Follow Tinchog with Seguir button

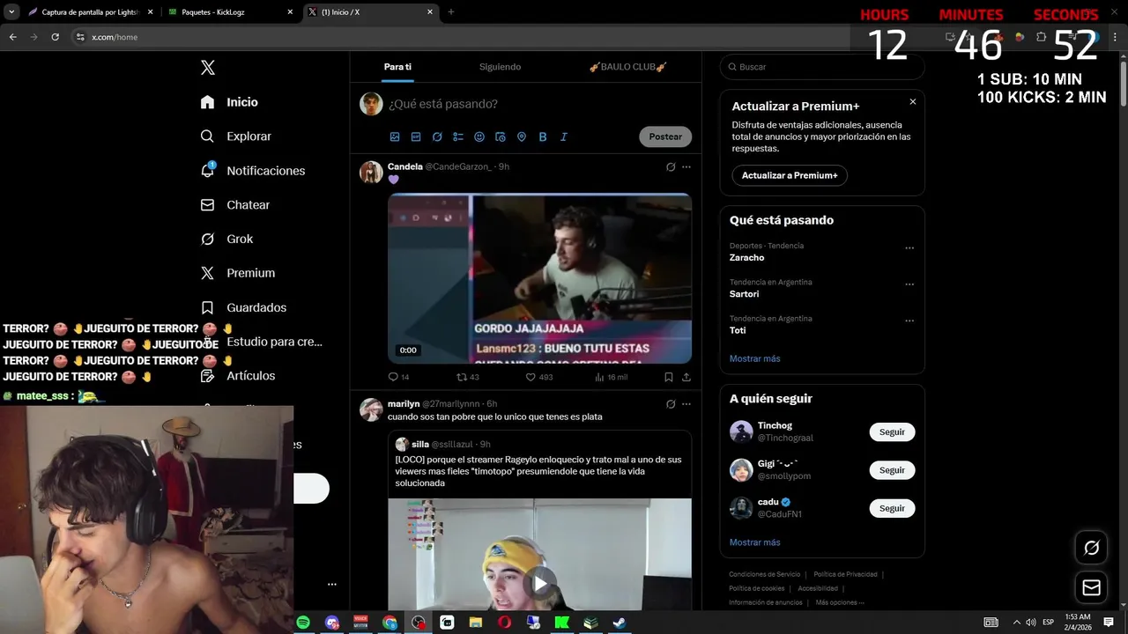tap(892, 432)
